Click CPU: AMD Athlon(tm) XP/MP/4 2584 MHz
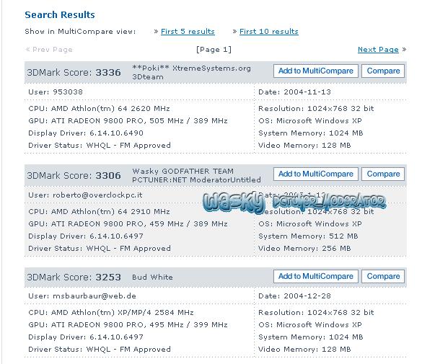422x364 pixels. [x=111, y=313]
